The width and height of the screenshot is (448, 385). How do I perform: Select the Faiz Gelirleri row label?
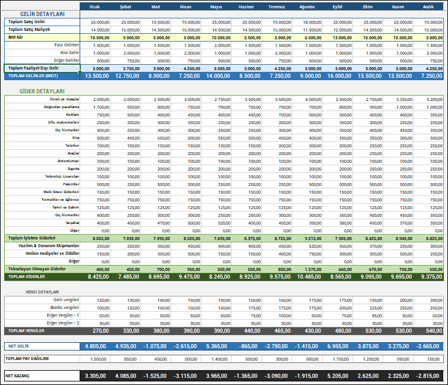tap(67, 45)
